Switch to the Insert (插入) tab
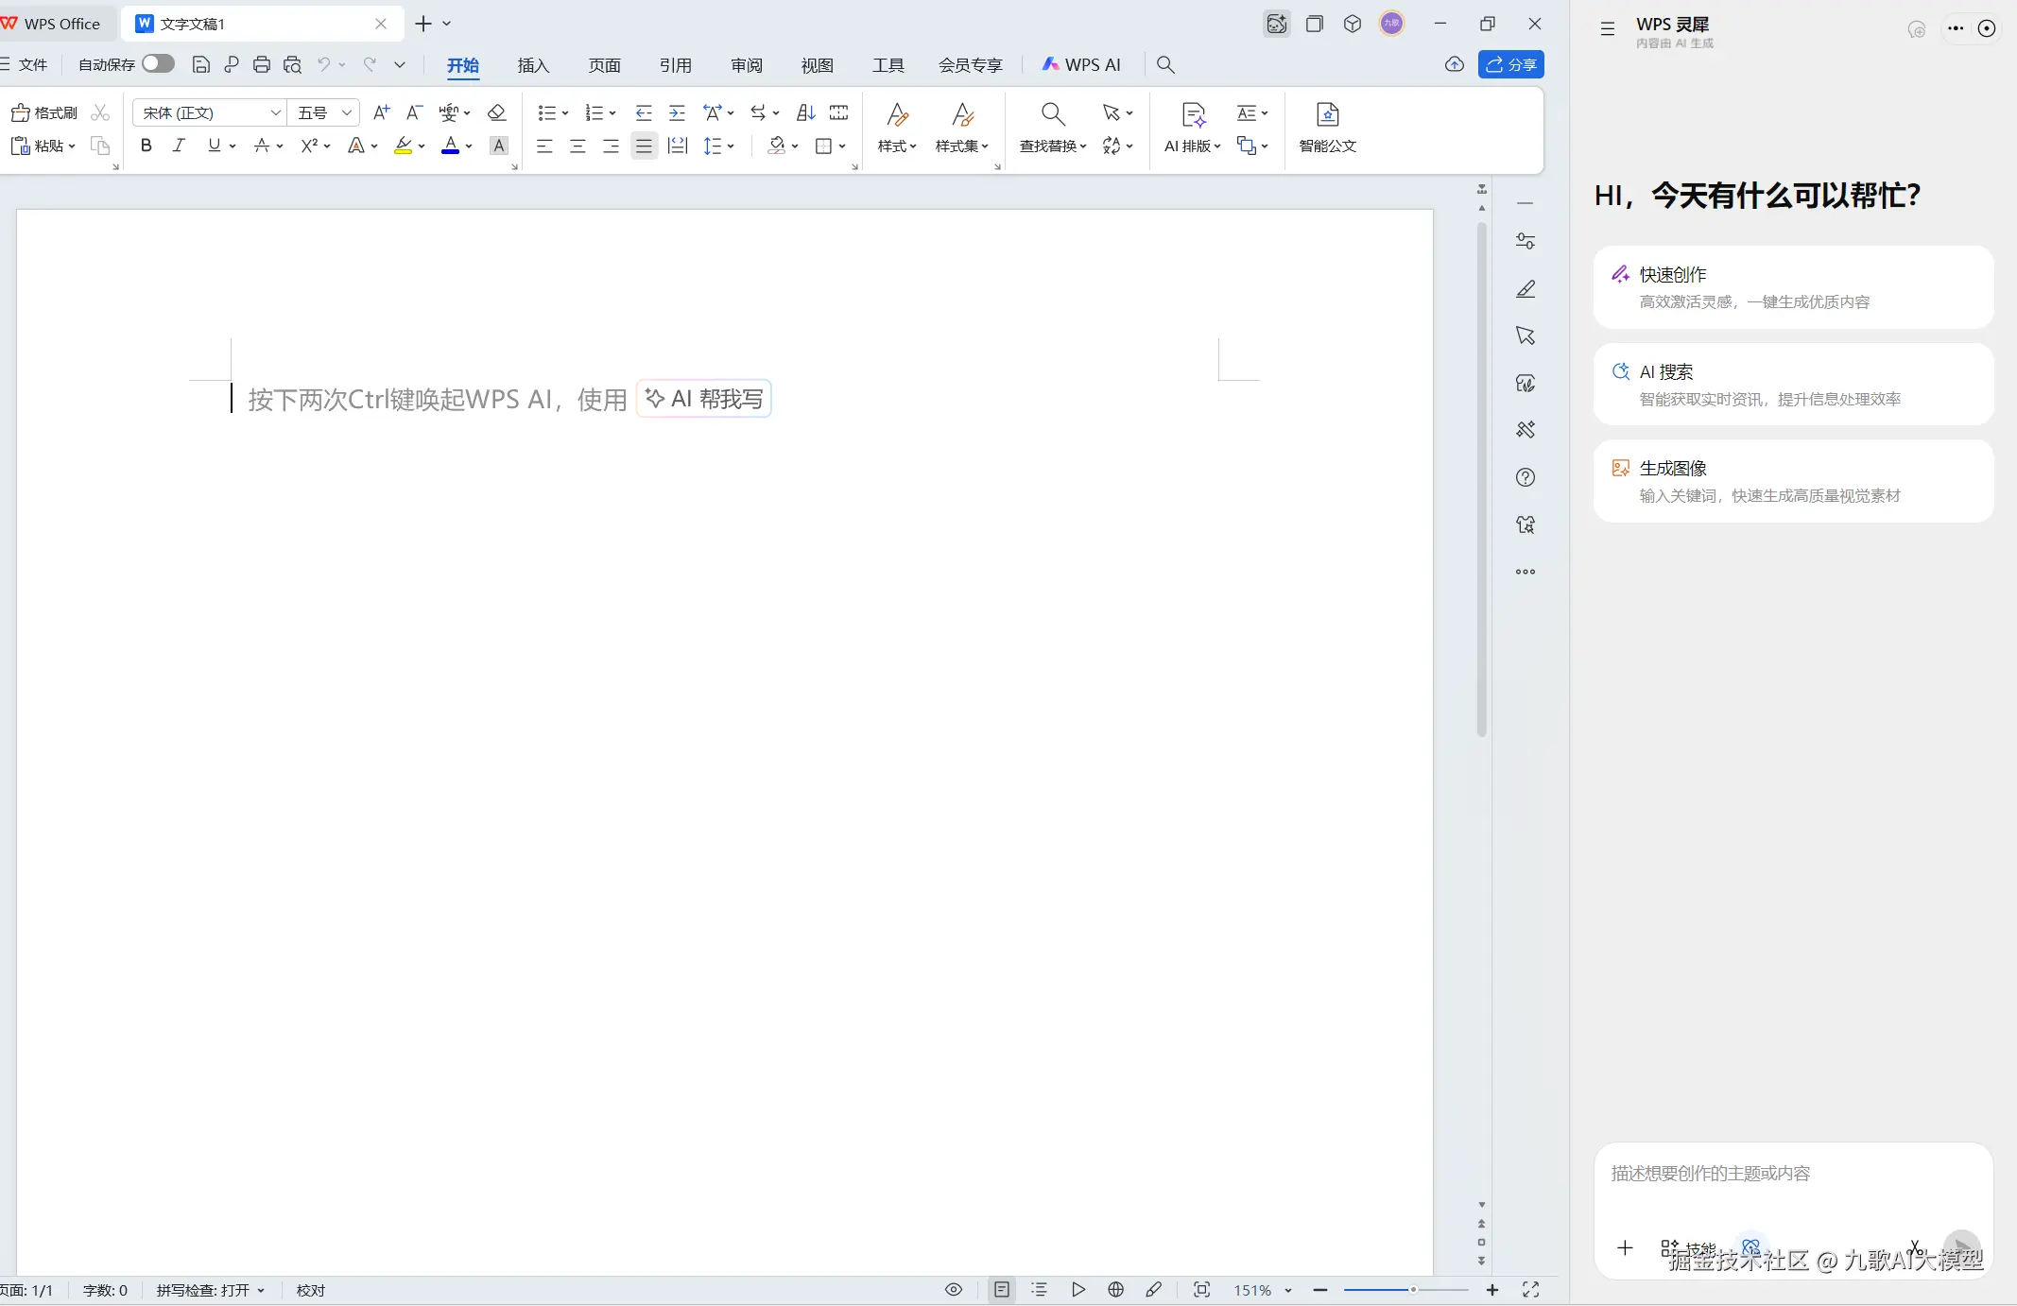This screenshot has width=2017, height=1306. click(x=533, y=65)
